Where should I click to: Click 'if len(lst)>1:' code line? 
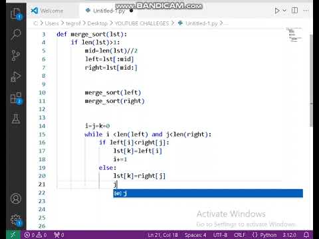pos(95,42)
